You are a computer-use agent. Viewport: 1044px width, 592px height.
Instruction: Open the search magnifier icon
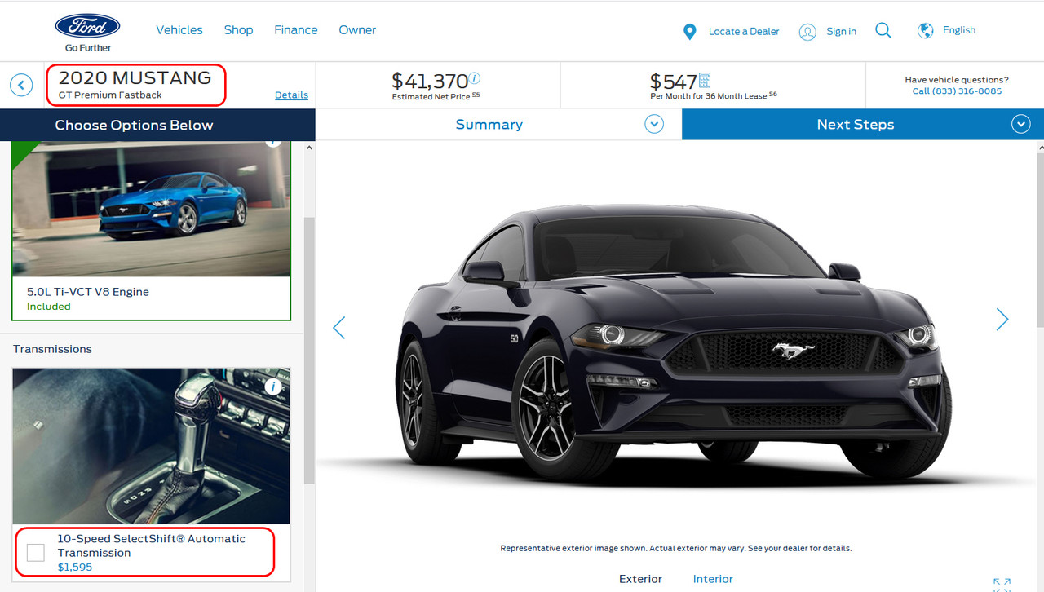(883, 30)
